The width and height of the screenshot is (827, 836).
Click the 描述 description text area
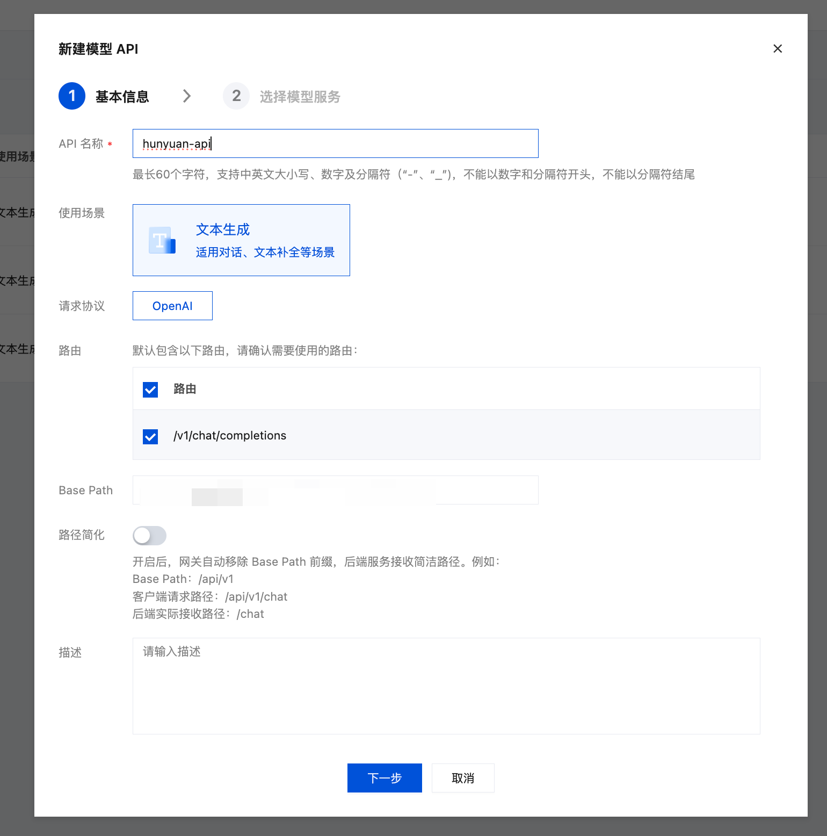[x=446, y=686]
